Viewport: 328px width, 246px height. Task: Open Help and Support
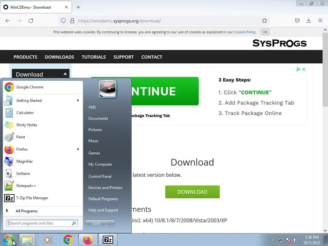(103, 210)
